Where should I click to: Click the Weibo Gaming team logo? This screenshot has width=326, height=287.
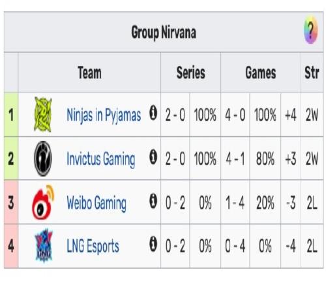43,202
